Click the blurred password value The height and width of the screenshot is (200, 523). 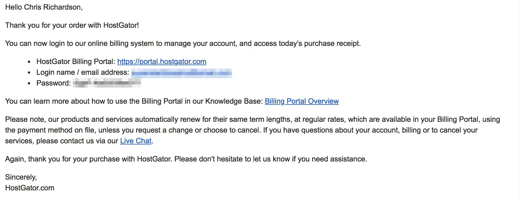[x=107, y=83]
